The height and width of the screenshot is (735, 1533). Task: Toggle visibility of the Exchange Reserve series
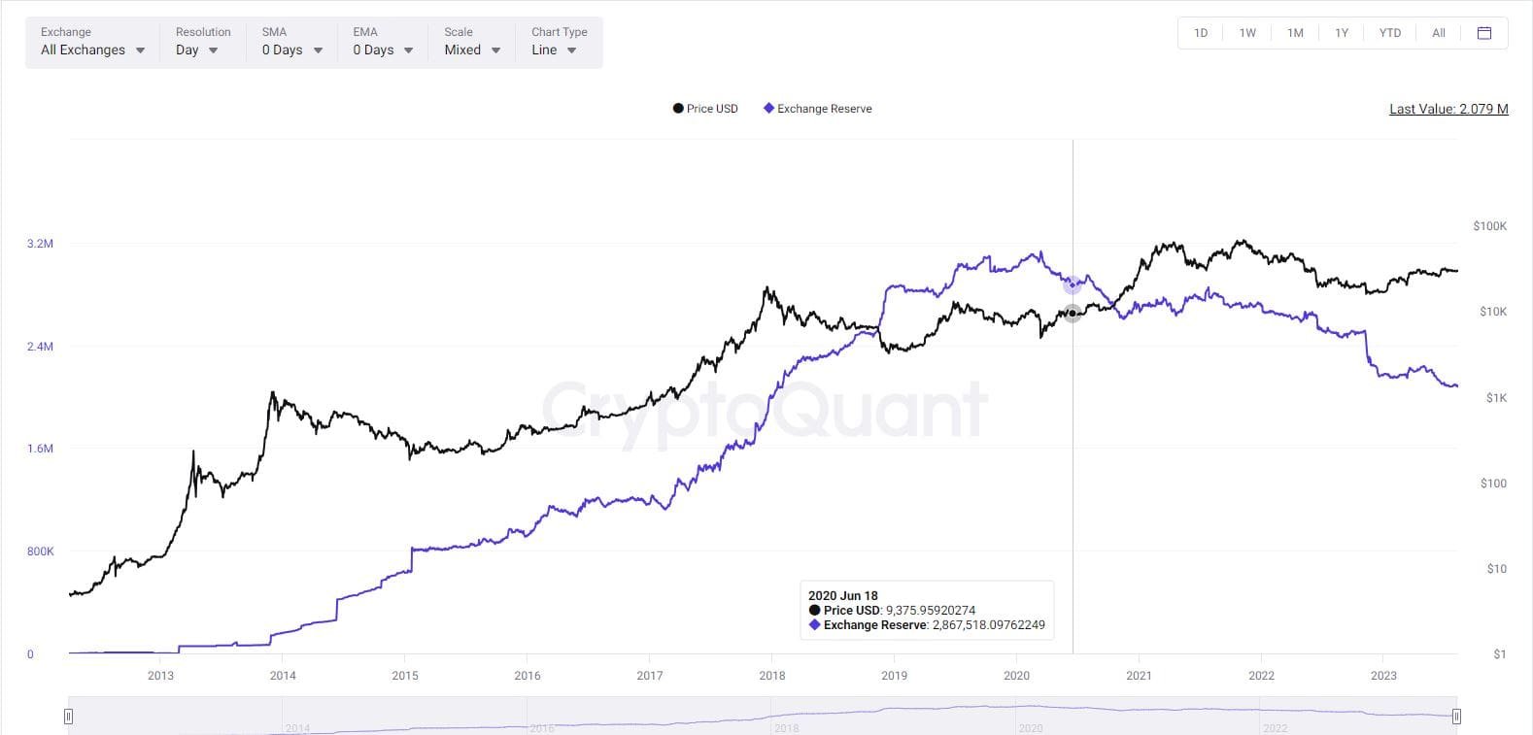[817, 108]
